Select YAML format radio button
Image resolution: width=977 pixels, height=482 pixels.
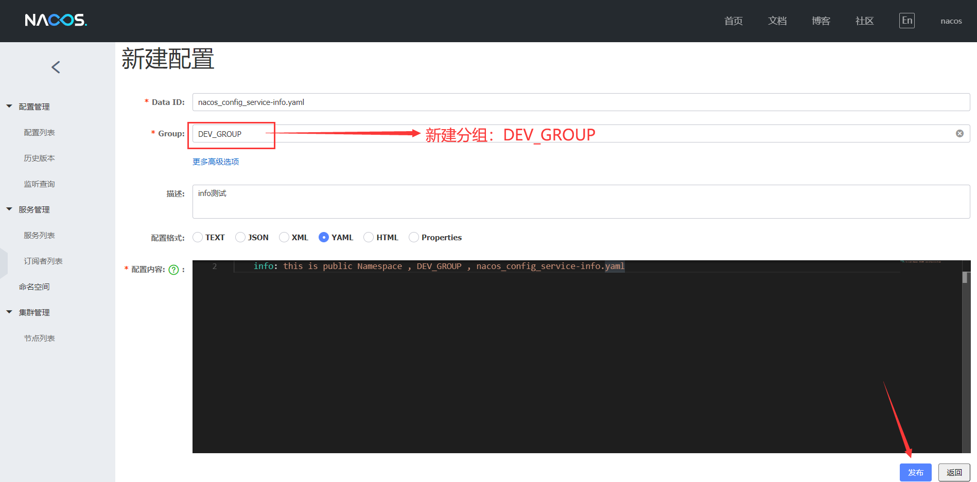pos(324,237)
